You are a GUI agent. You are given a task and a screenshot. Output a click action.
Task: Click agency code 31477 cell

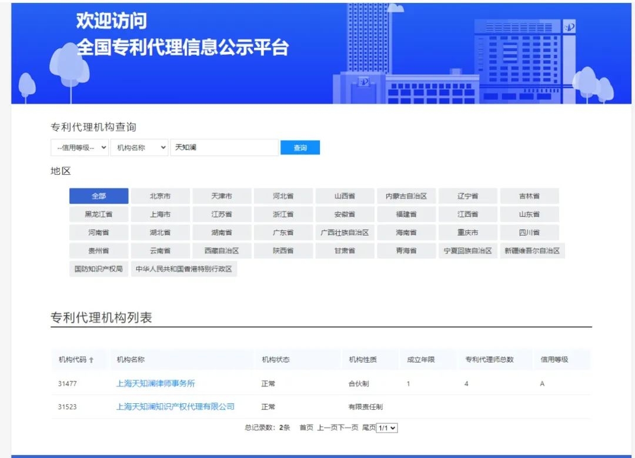tap(67, 383)
